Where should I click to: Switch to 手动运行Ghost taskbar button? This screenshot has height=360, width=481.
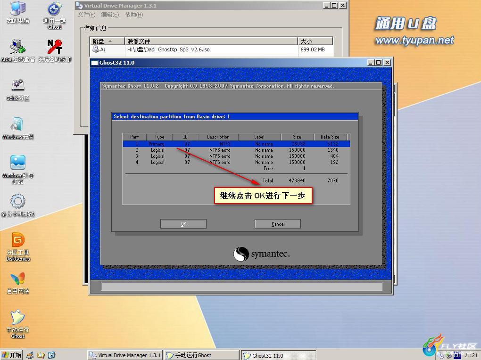[x=201, y=355]
